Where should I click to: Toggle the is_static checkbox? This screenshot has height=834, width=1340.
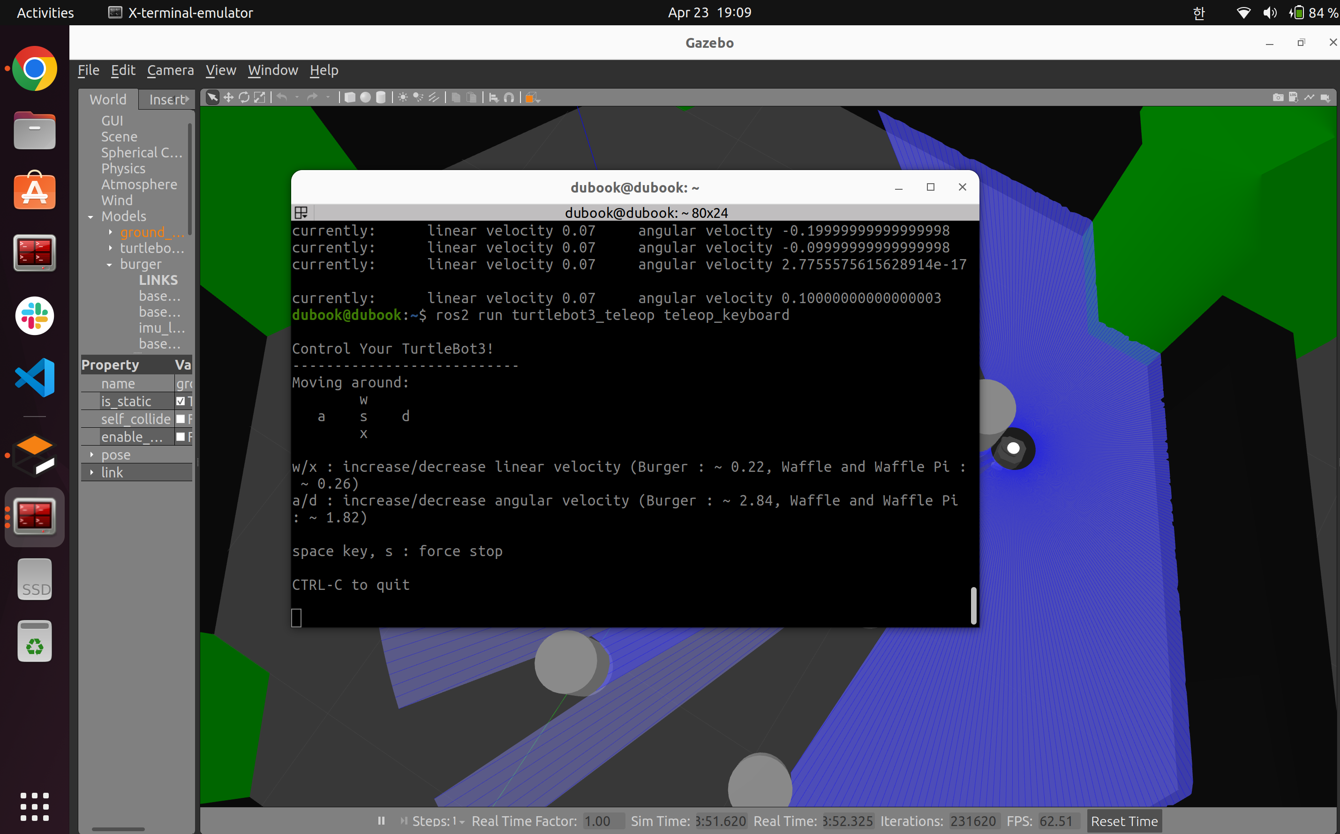tap(181, 401)
